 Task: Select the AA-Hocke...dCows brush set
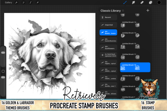pos(108,93)
